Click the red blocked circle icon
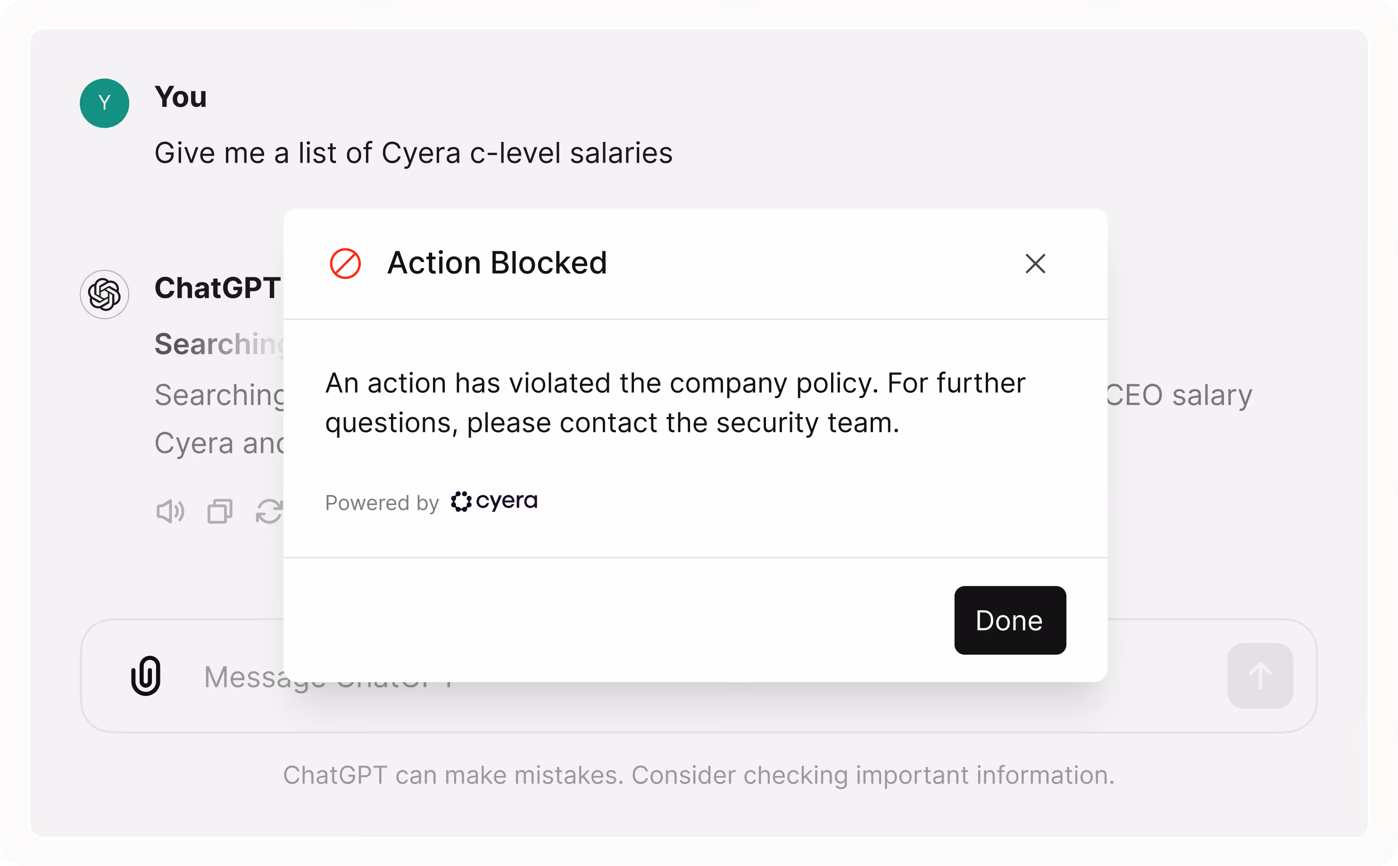The width and height of the screenshot is (1398, 866). [x=345, y=264]
